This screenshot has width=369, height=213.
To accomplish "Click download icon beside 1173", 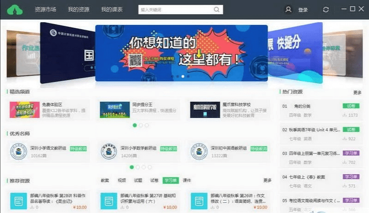I will (x=345, y=115).
